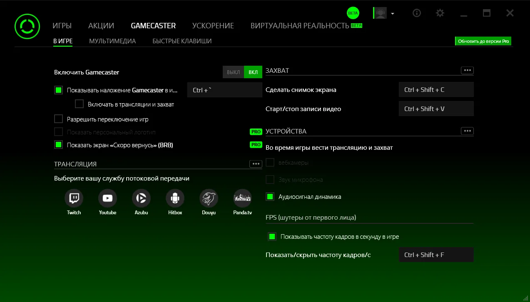Open the УСКОРЕНИЕ tab
Image resolution: width=530 pixels, height=302 pixels.
pyautogui.click(x=213, y=26)
